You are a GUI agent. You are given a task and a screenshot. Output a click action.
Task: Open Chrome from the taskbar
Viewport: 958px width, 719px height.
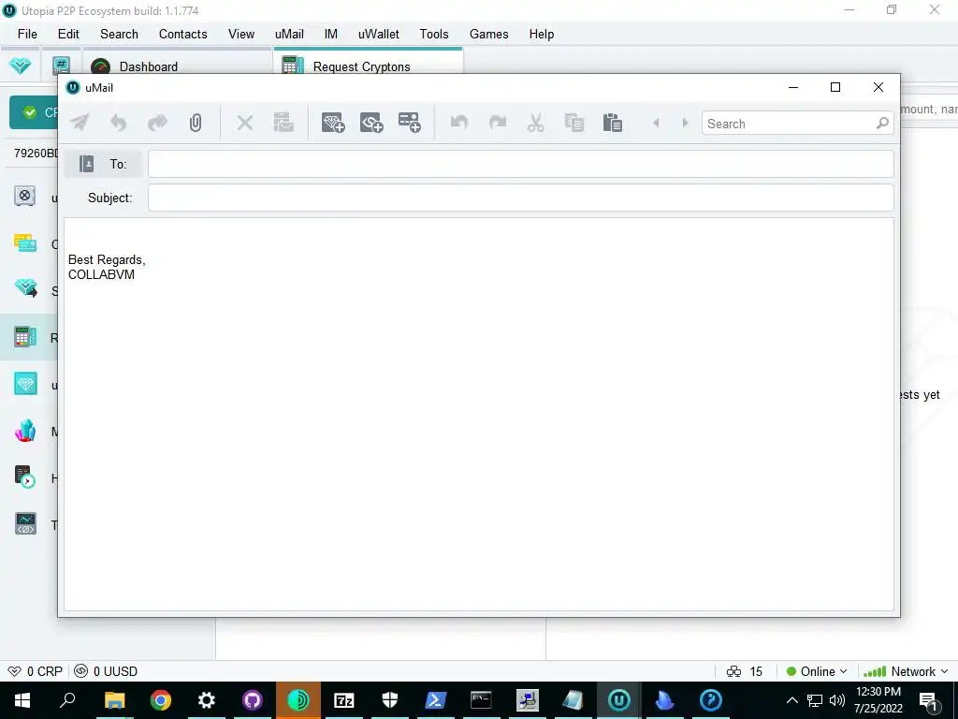coord(161,700)
